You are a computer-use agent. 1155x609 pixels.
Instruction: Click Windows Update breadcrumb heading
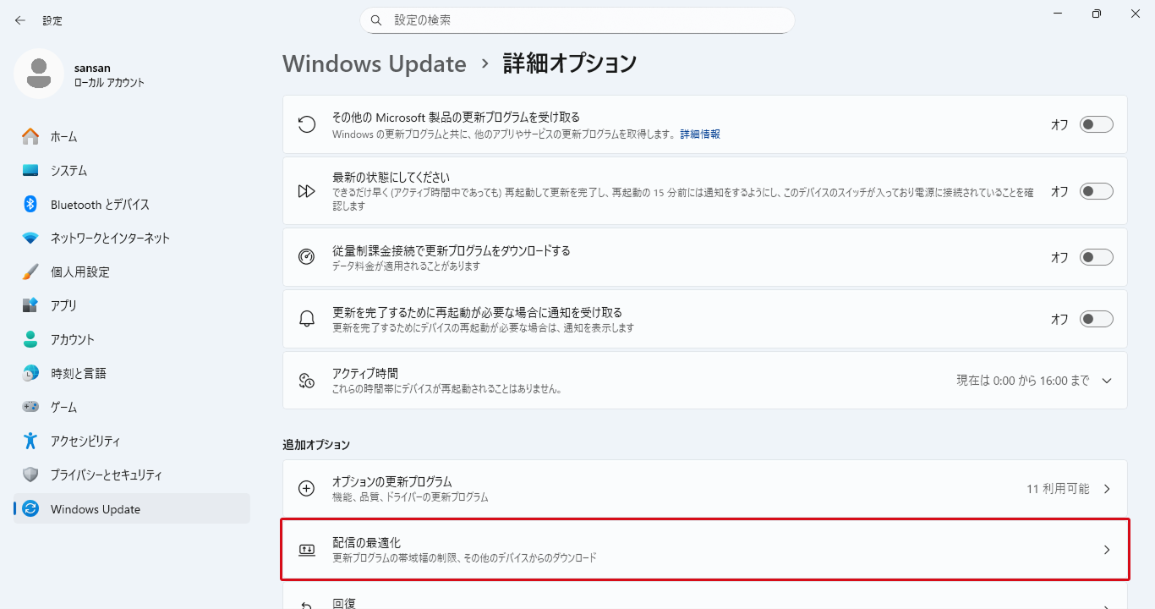(375, 63)
